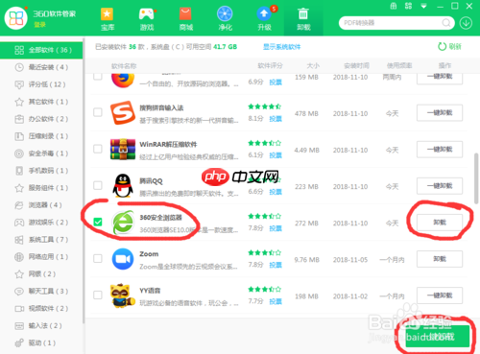Select 聊天工具 (3) category

point(41,292)
